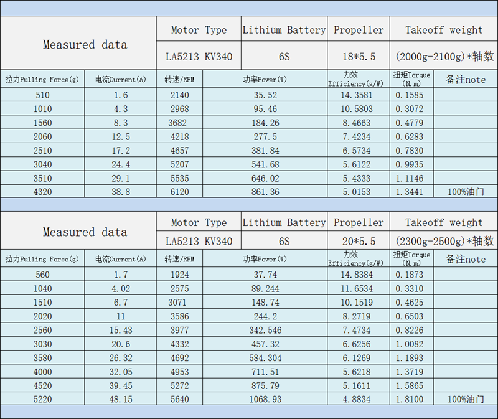Select efficiency value 14.3581

tap(359, 95)
